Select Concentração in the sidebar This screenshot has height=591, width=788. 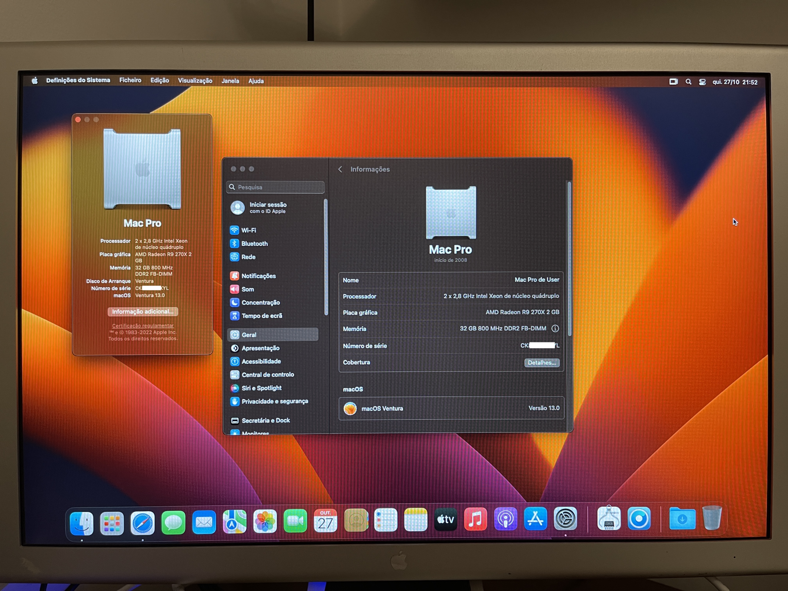pyautogui.click(x=260, y=303)
